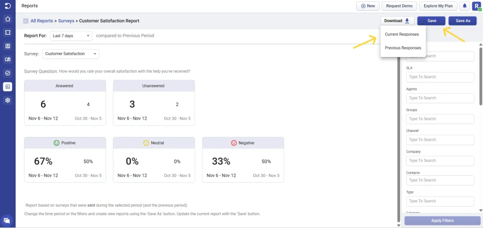Focus the Company filter search field
The width and height of the screenshot is (483, 228).
click(x=440, y=161)
